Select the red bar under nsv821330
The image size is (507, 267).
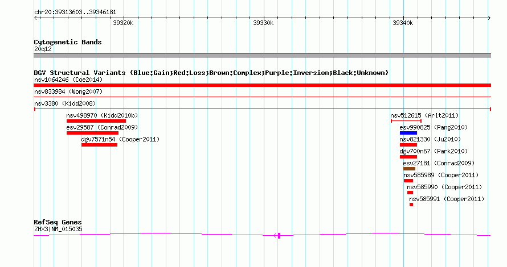pyautogui.click(x=408, y=145)
